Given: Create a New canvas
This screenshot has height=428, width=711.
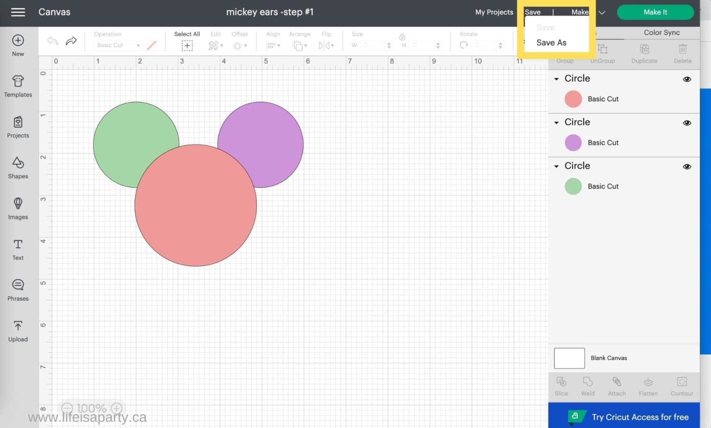Looking at the screenshot, I should (18, 45).
